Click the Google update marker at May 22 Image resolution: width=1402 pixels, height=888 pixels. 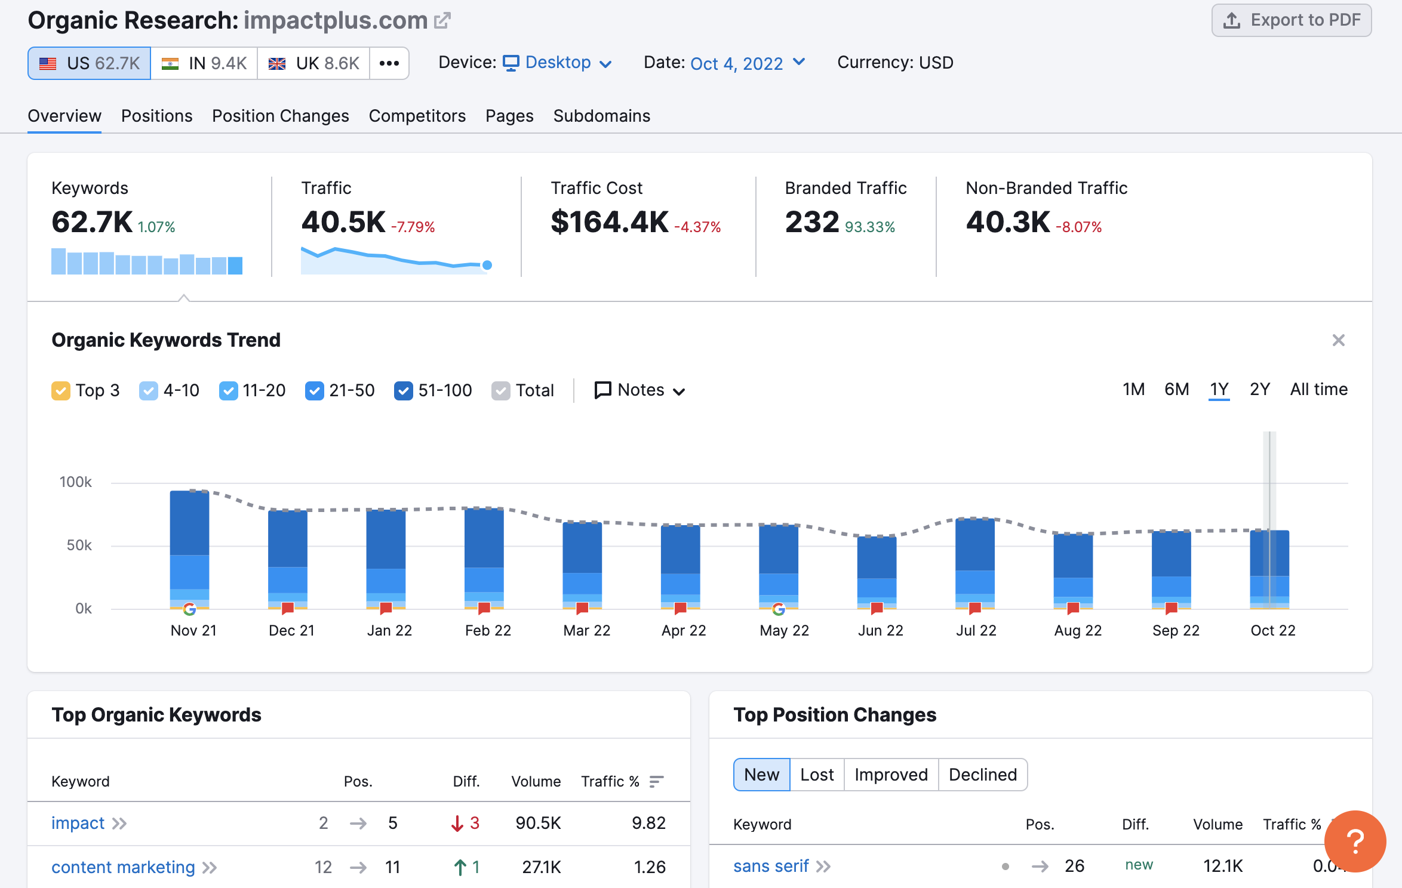(x=779, y=609)
